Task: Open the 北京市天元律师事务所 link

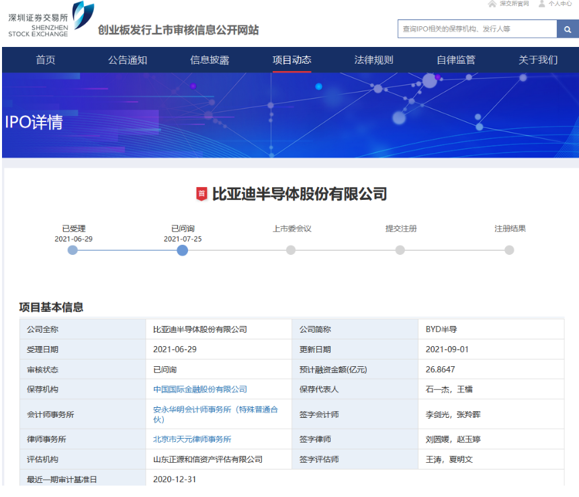Action: point(192,439)
